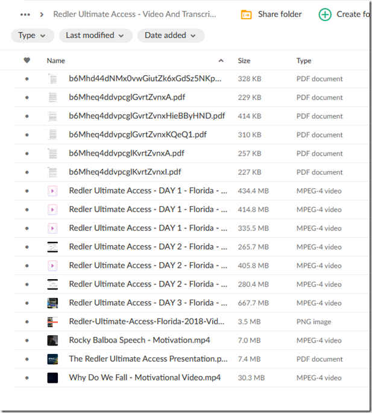
Task: Click the Share folder icon
Action: tap(246, 14)
